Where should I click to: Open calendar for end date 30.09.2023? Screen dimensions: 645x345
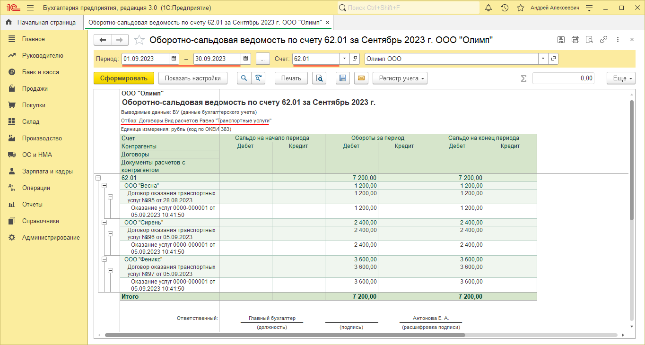coord(245,59)
